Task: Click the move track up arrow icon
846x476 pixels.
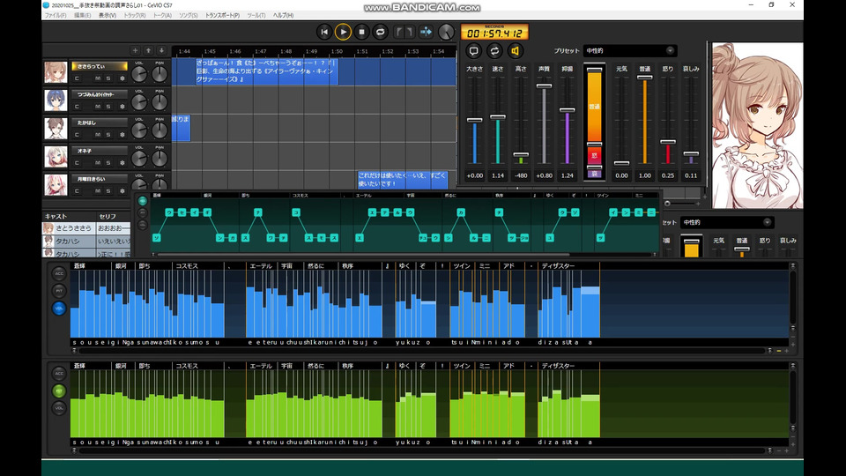Action: click(148, 50)
